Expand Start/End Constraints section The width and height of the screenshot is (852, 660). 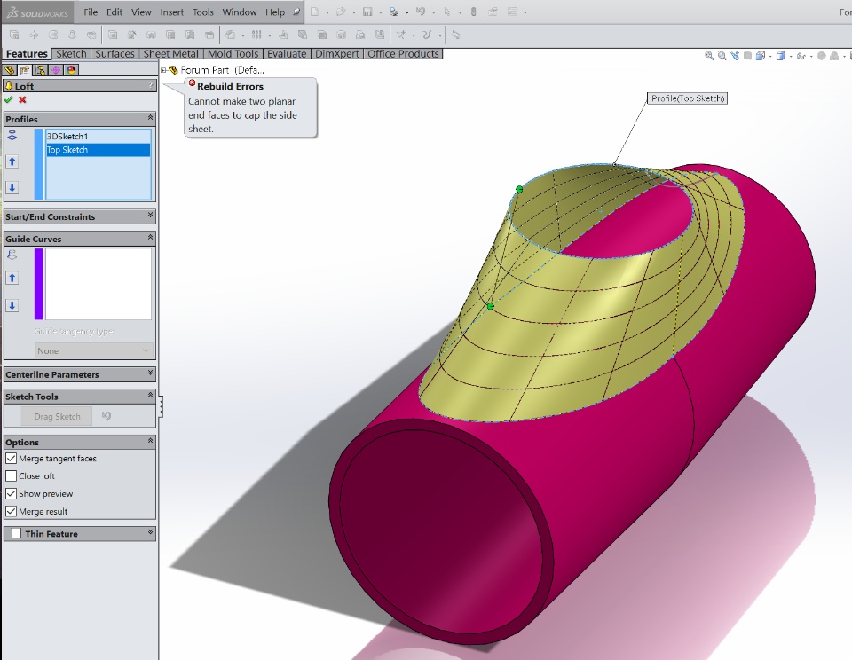[150, 216]
